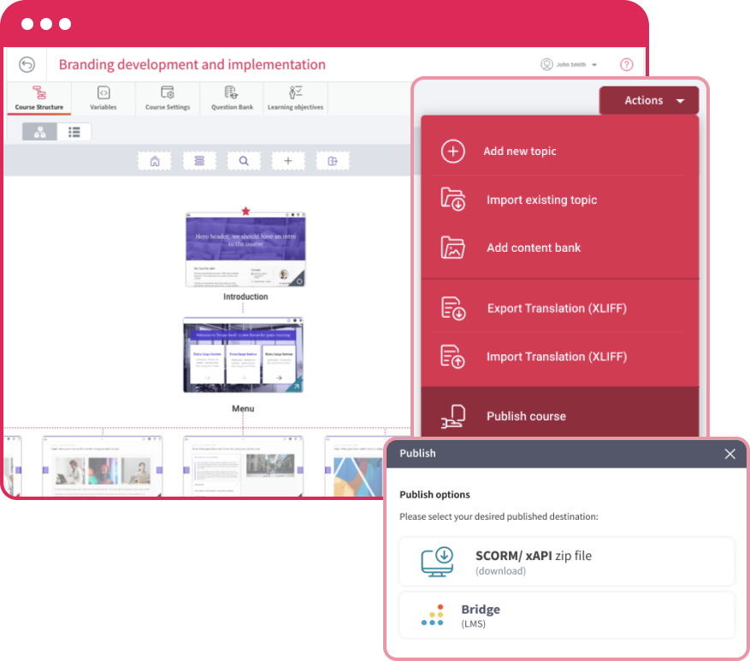
Task: Open the Actions dropdown
Action: (648, 101)
